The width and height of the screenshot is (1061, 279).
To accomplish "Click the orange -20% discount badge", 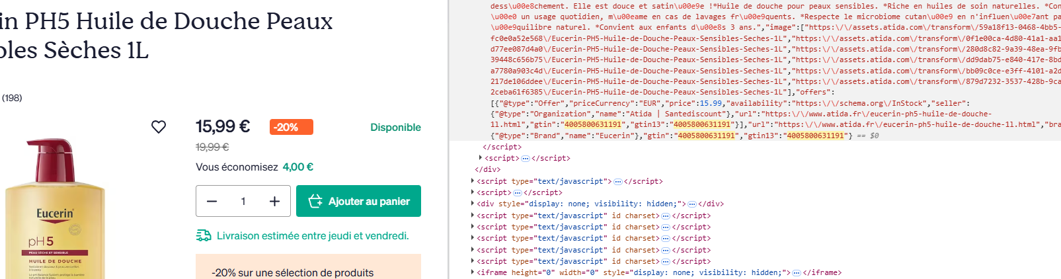I will (x=291, y=127).
